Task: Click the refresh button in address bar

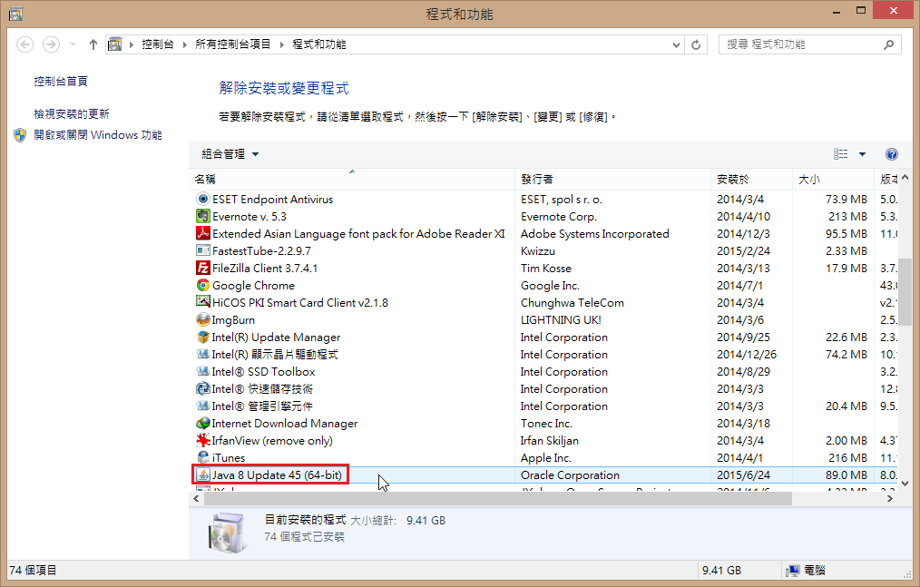Action: coord(696,44)
